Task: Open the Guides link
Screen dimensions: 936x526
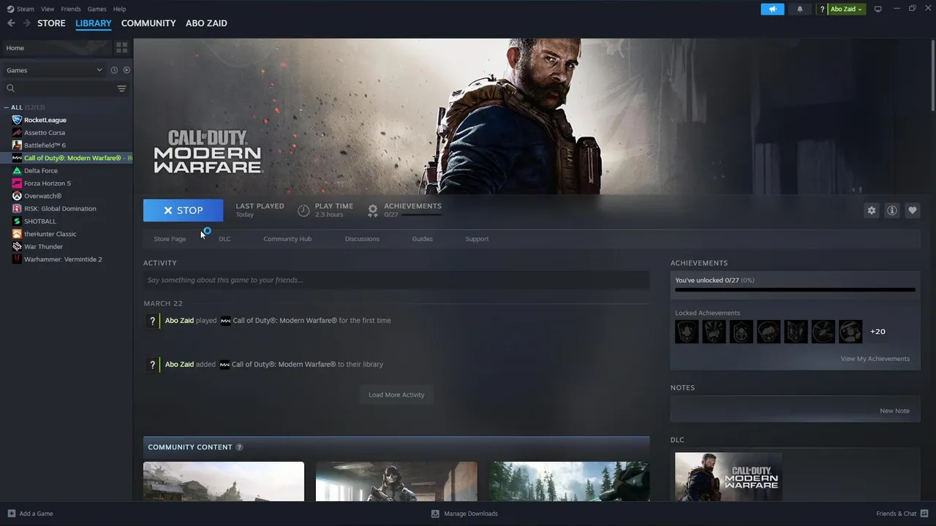Action: (x=422, y=239)
